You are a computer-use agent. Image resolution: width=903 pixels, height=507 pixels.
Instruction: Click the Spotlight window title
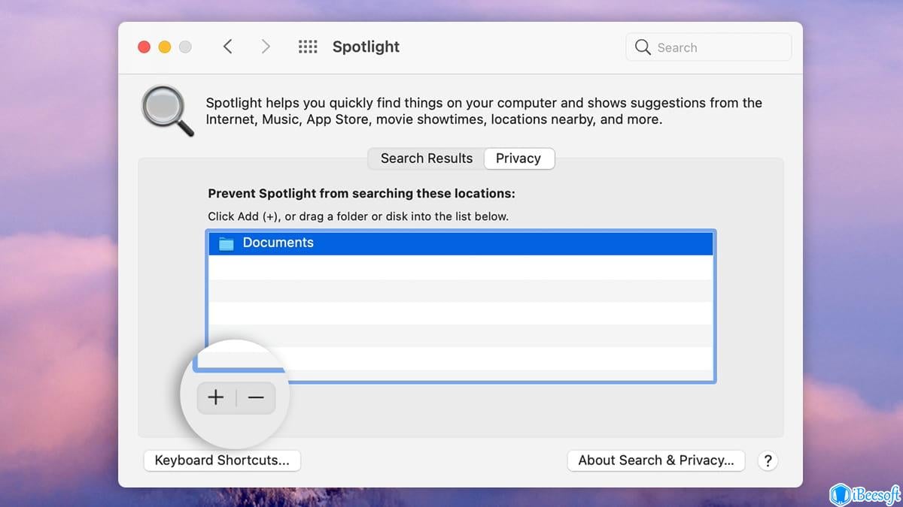(x=366, y=47)
